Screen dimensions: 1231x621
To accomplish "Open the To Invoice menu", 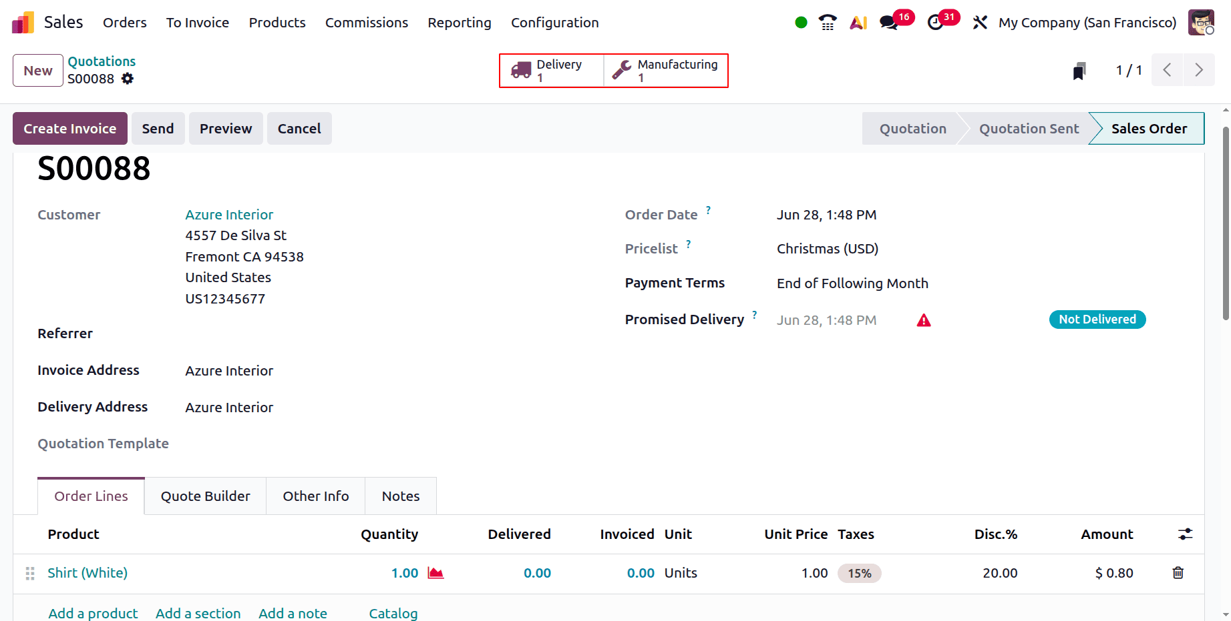I will [198, 23].
